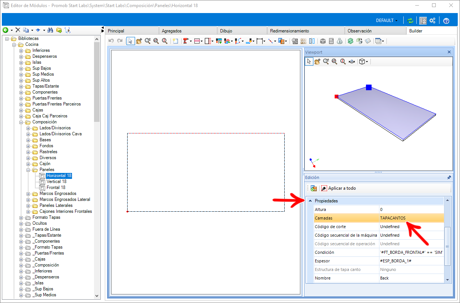Close the Viewport panel
Viewport: 460px width, 303px height.
pyautogui.click(x=449, y=52)
